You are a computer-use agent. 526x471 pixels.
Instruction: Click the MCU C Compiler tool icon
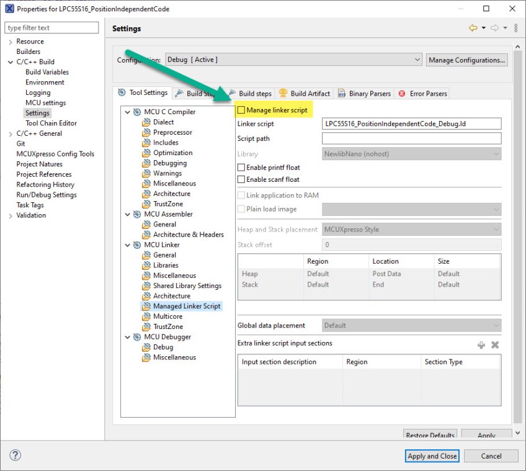(137, 112)
